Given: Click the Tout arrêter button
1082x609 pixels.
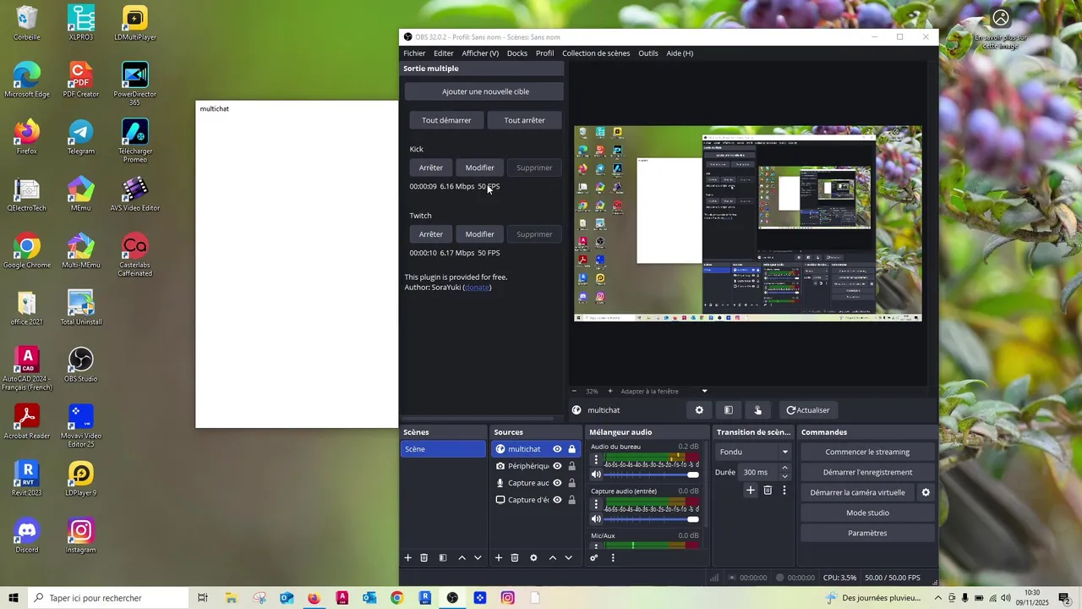Looking at the screenshot, I should pyautogui.click(x=524, y=120).
